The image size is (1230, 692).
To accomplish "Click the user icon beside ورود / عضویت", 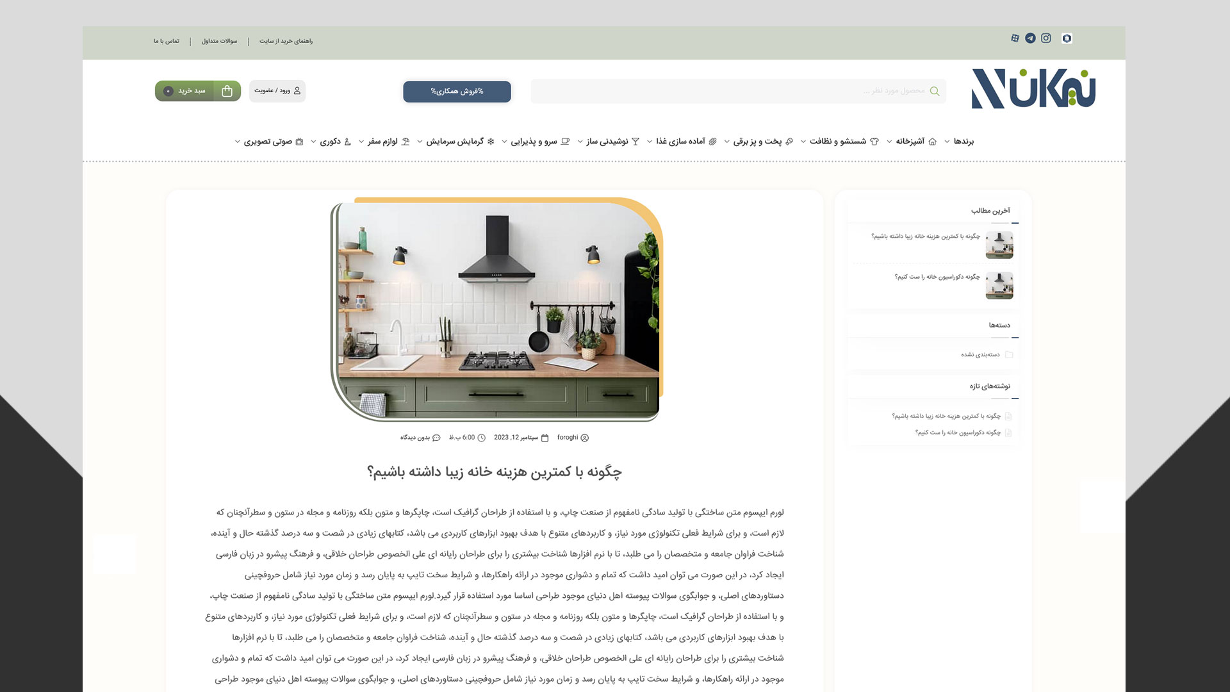I will pyautogui.click(x=297, y=91).
